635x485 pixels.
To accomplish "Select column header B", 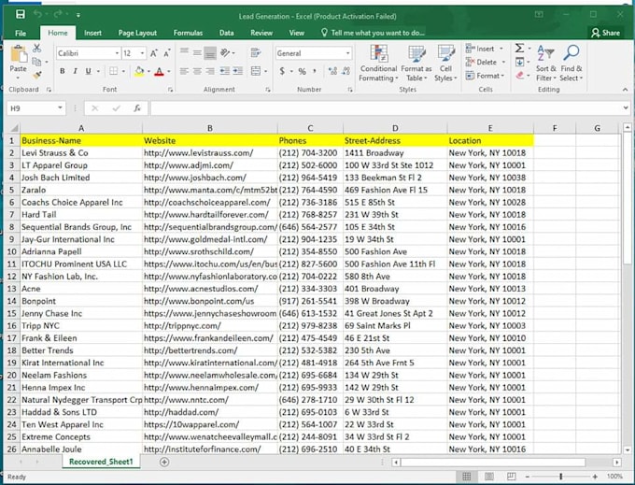I will tap(210, 128).
